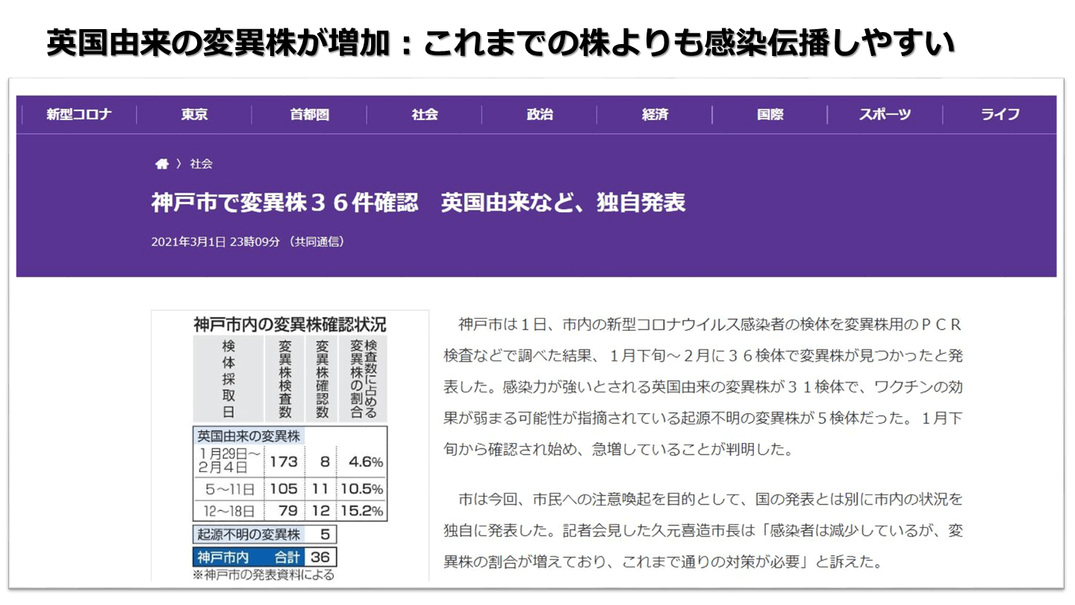Open 社会 in the top navigation bar
This screenshot has width=1075, height=605.
[424, 114]
